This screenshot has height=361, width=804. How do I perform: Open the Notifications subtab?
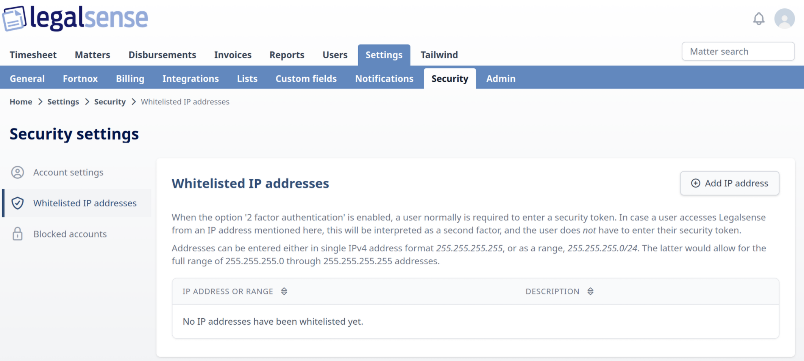pos(384,79)
